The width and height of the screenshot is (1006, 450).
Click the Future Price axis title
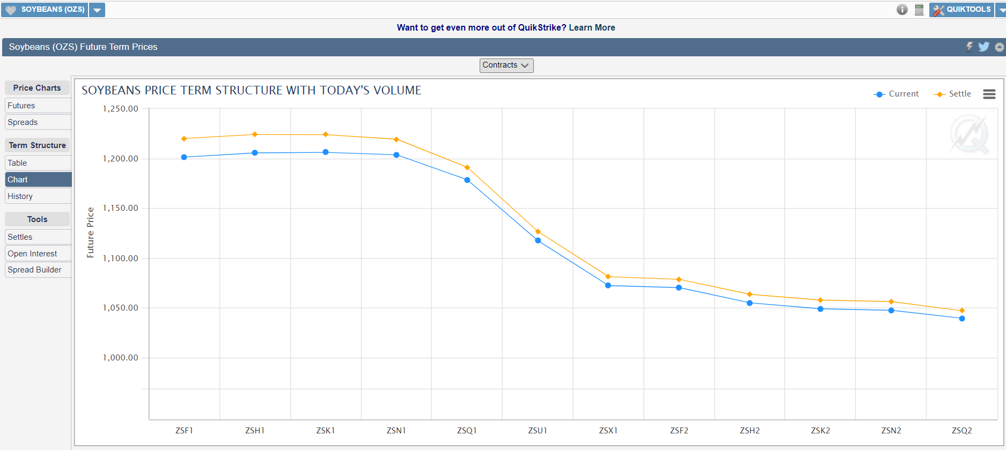[90, 233]
